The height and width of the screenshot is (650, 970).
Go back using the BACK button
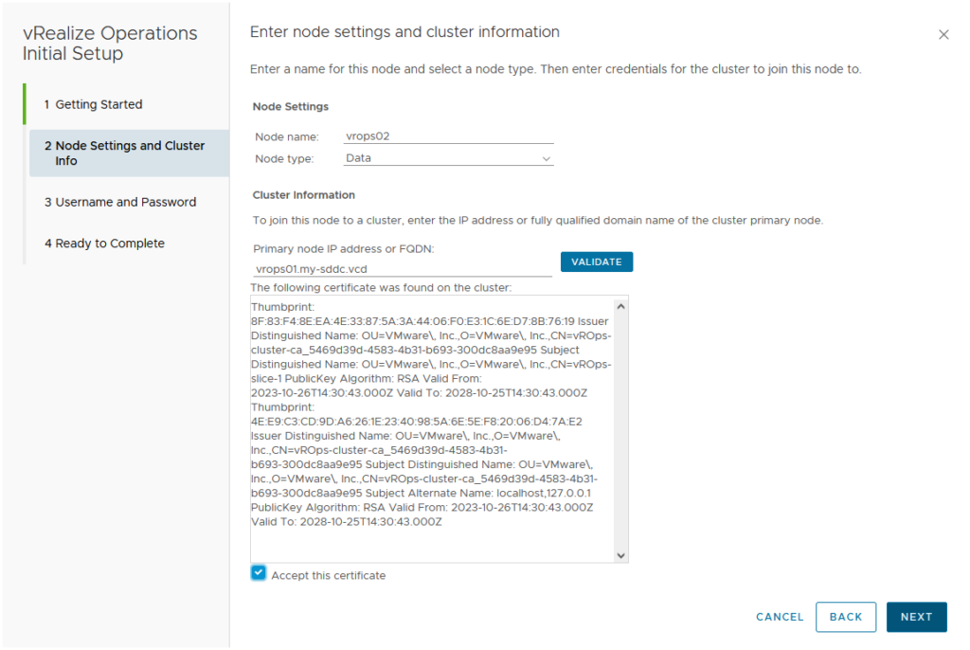click(845, 617)
